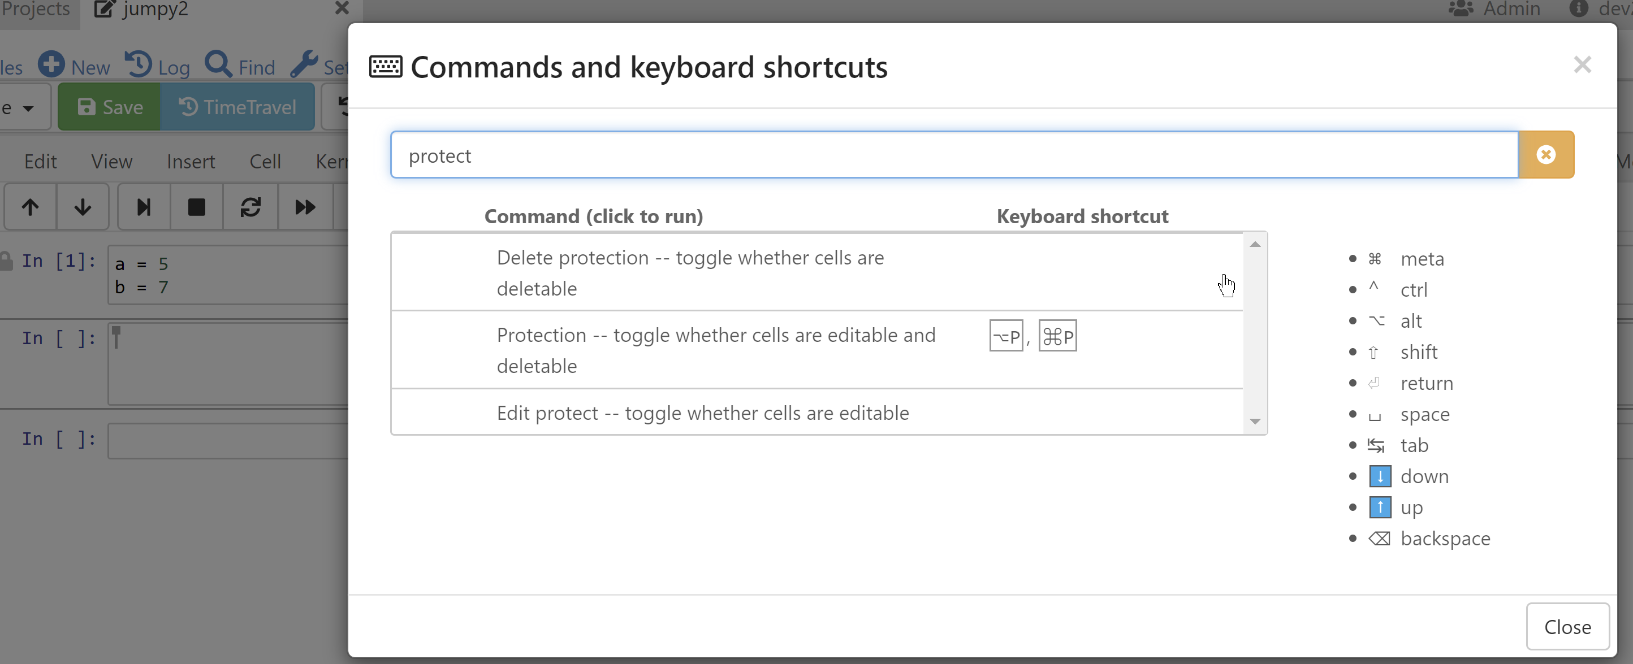Click inside the command search field
This screenshot has width=1633, height=664.
click(888, 154)
